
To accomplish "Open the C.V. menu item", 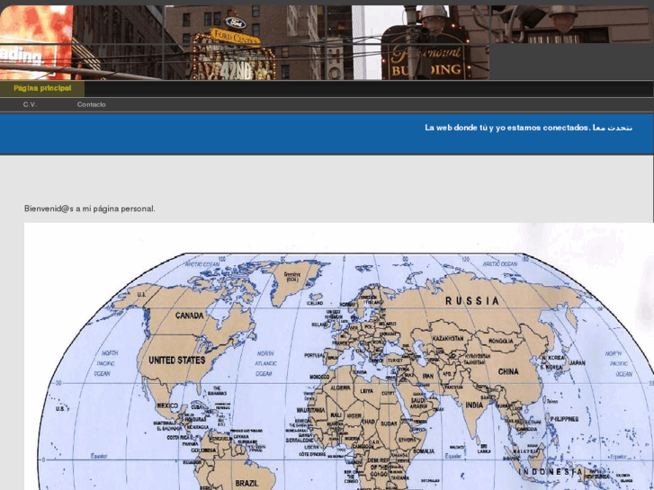I will [x=30, y=104].
